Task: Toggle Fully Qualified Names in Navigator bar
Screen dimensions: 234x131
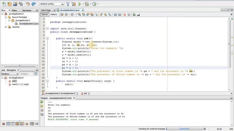Action: point(27,124)
